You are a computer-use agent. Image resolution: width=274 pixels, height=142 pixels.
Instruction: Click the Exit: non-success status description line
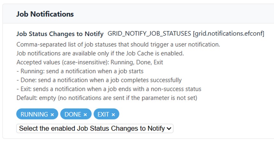pos(109,89)
